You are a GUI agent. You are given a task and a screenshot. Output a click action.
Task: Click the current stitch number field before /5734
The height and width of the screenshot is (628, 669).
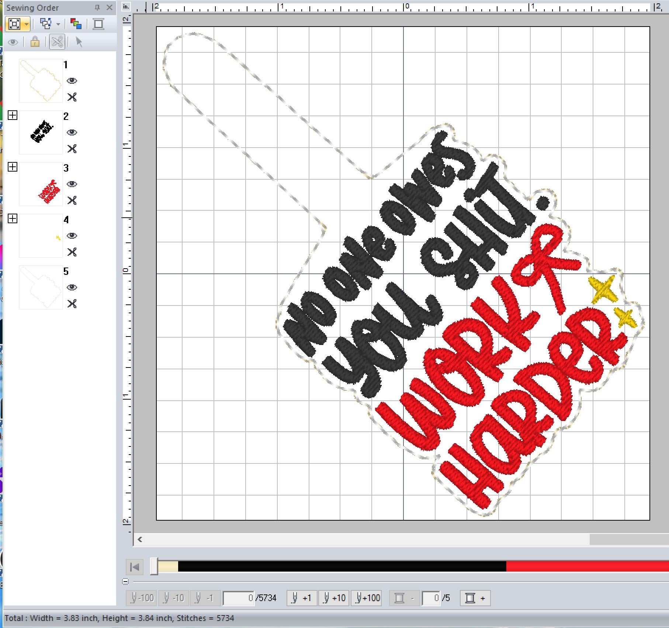coord(239,598)
